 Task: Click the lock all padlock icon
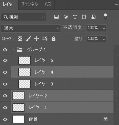(54, 39)
